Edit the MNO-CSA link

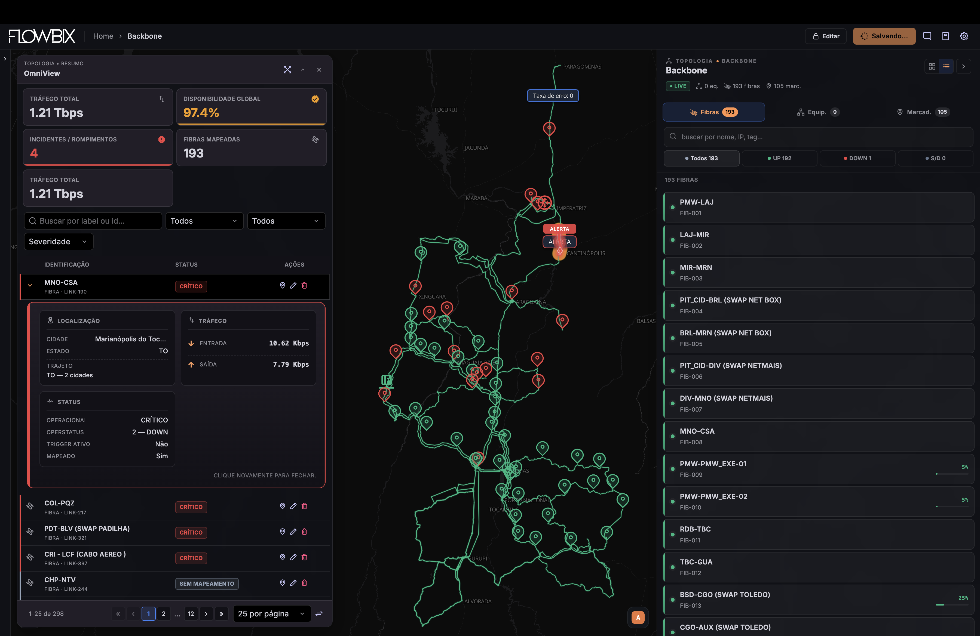click(x=293, y=286)
